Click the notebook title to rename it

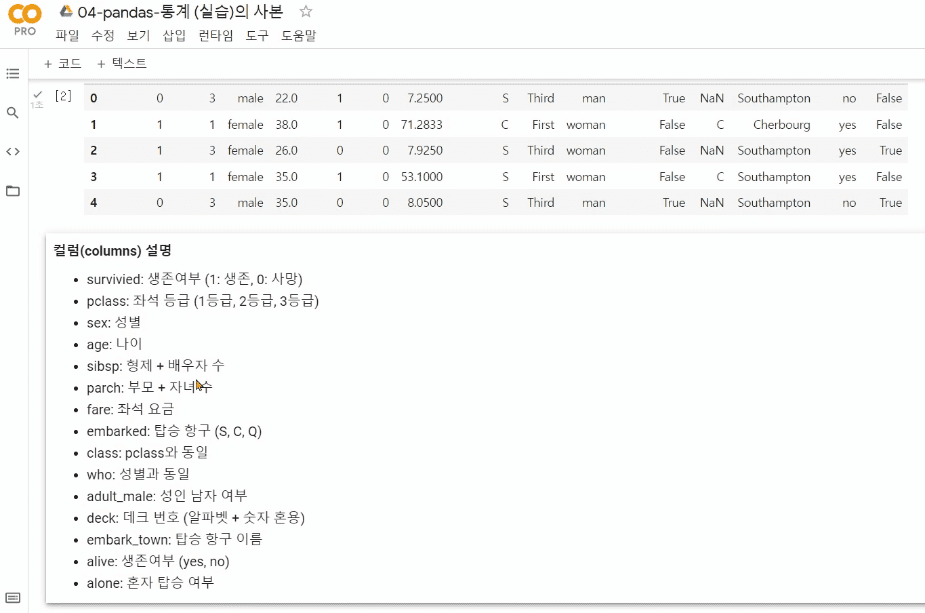180,12
